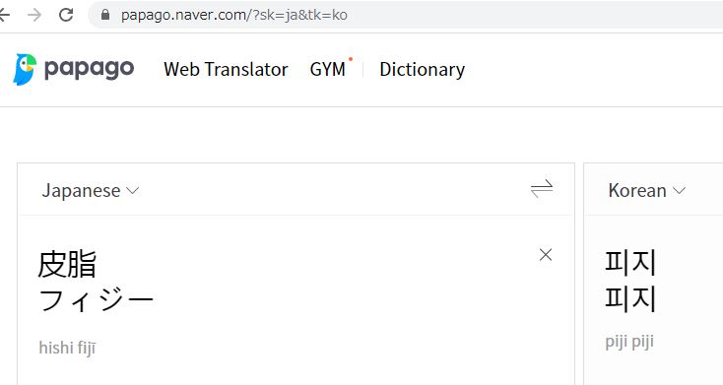
Task: Expand language list via Japanese chevron
Action: 132,190
